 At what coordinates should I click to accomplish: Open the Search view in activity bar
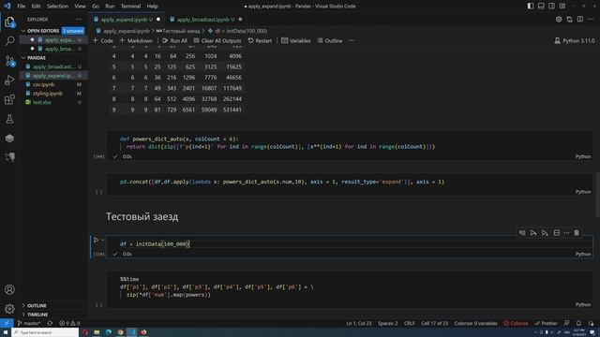point(9,41)
